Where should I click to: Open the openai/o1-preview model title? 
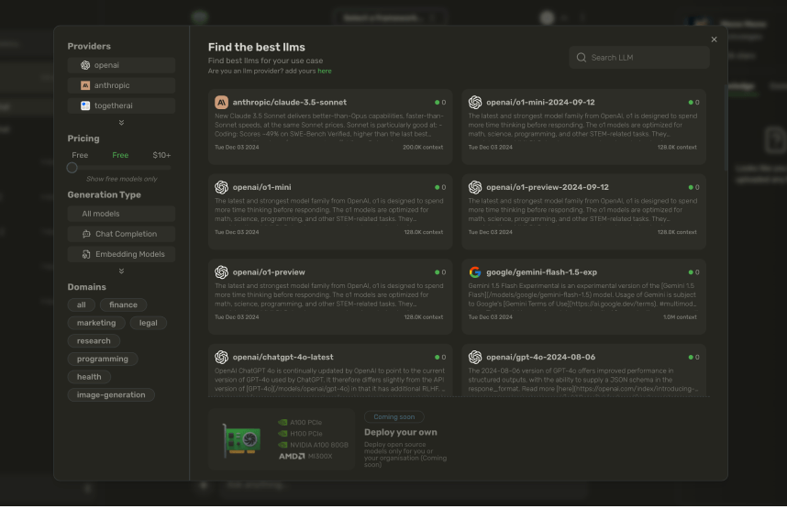[x=269, y=272]
